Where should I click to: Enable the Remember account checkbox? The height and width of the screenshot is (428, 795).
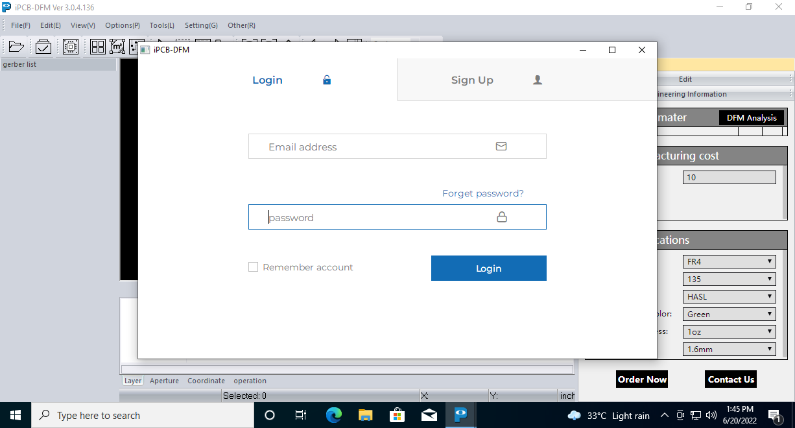tap(254, 267)
